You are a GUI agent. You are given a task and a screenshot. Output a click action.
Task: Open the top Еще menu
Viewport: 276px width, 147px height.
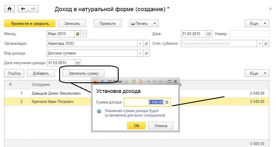257,23
